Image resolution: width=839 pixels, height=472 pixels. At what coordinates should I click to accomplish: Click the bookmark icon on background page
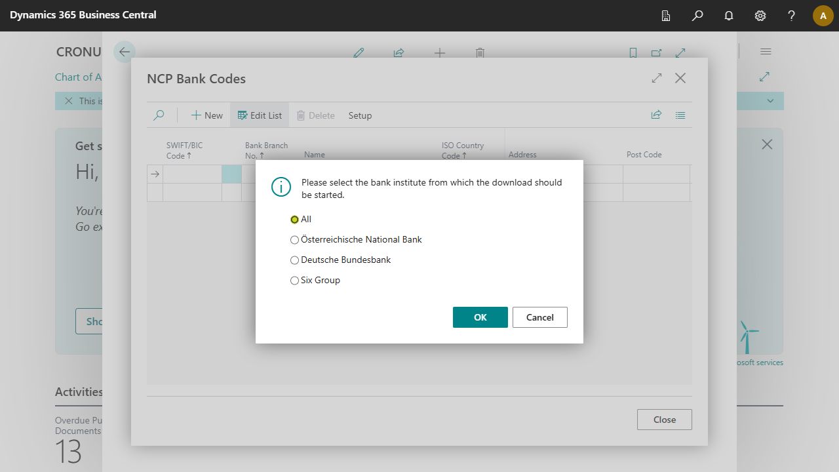click(633, 53)
